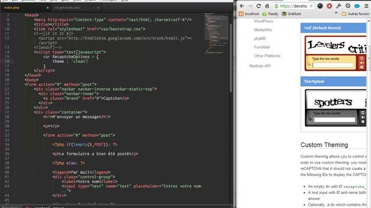
Task: Click the editor vertical scrollbar
Action: tap(231, 58)
